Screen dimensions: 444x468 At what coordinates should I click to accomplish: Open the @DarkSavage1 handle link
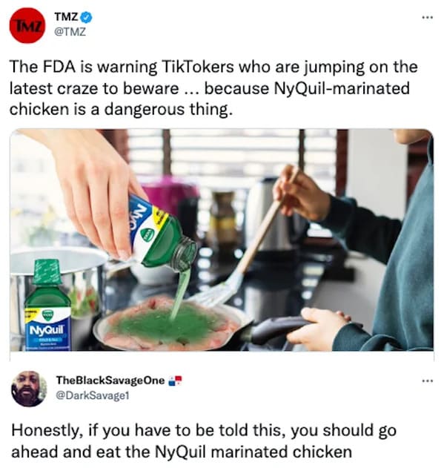pyautogui.click(x=93, y=395)
